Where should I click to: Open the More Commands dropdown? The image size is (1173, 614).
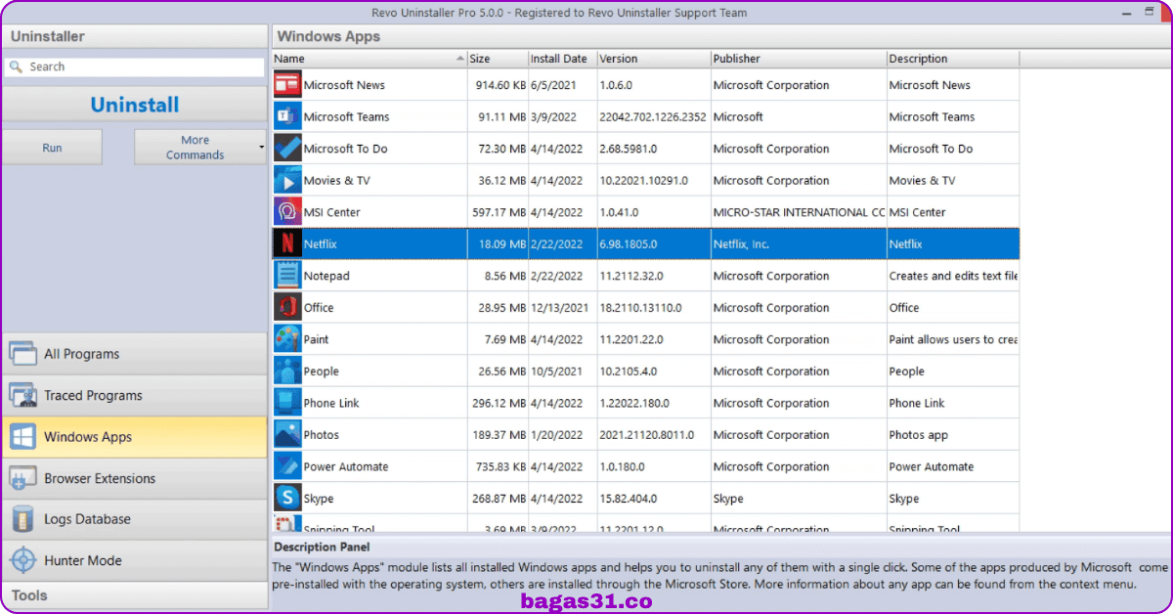point(200,147)
